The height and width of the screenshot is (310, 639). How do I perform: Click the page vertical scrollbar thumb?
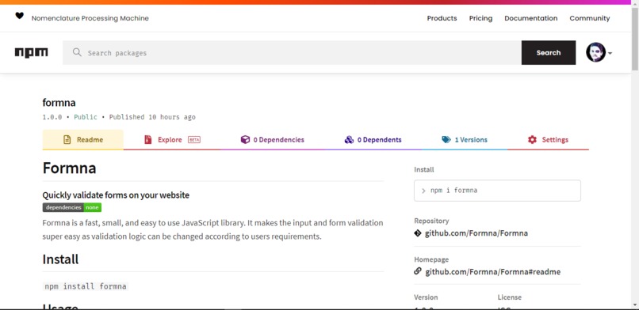click(x=635, y=39)
